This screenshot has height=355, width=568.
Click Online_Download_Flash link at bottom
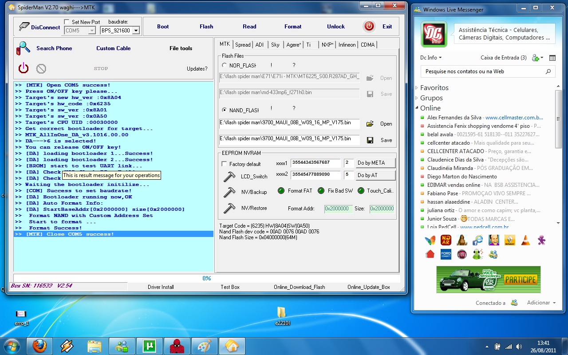300,287
